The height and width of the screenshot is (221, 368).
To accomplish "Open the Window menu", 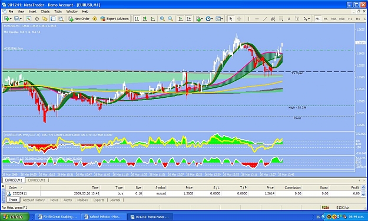I will 72,12.
